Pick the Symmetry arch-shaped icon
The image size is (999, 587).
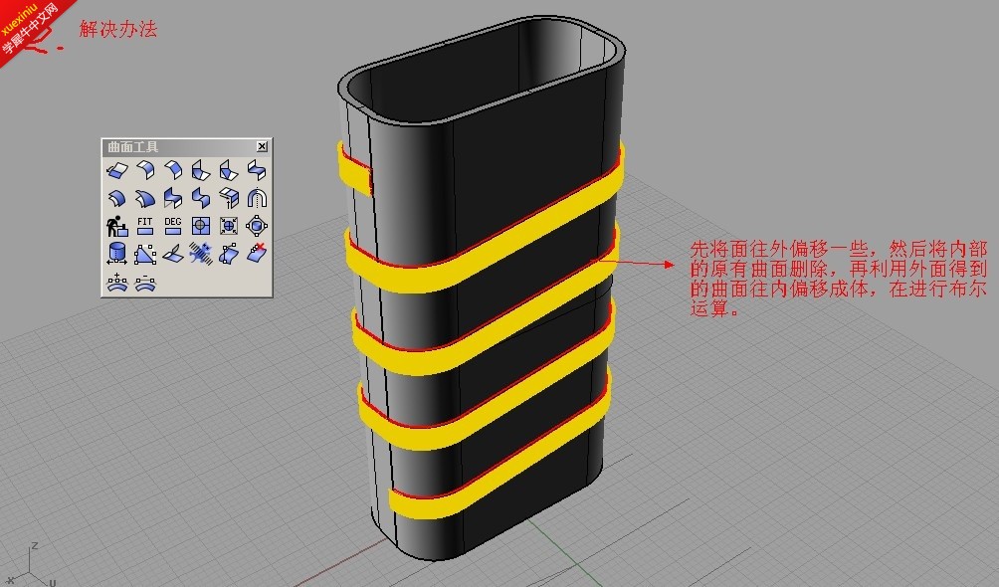[x=257, y=198]
